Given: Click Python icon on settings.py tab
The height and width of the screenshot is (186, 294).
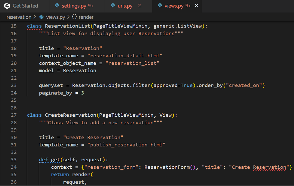Looking at the screenshot, I should (x=57, y=6).
